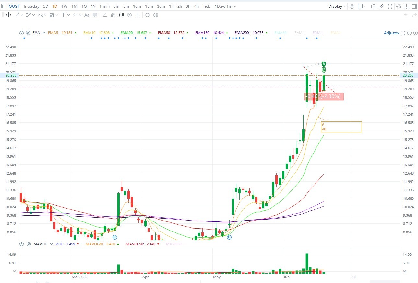Click the E earnings marker near May
This screenshot has width=418, height=283.
(229, 237)
